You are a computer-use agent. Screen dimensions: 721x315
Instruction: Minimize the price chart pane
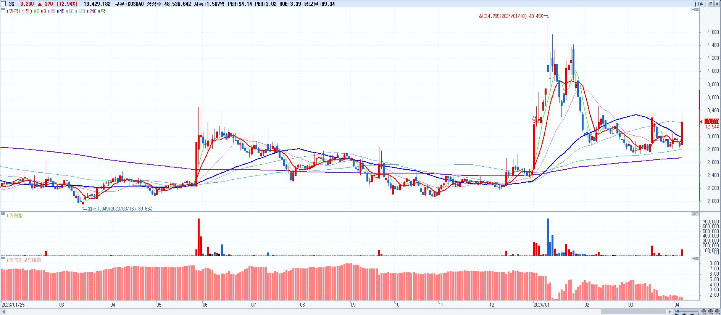693,10
